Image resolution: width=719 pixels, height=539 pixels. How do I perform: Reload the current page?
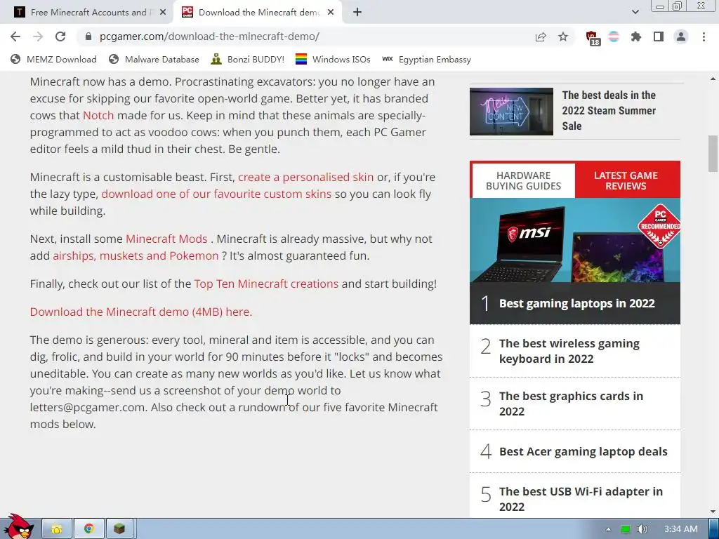coord(60,36)
